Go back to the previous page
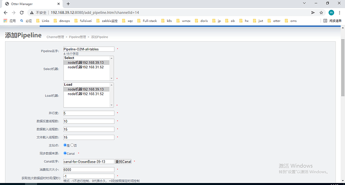This screenshot has height=185, width=345. (x=5, y=13)
